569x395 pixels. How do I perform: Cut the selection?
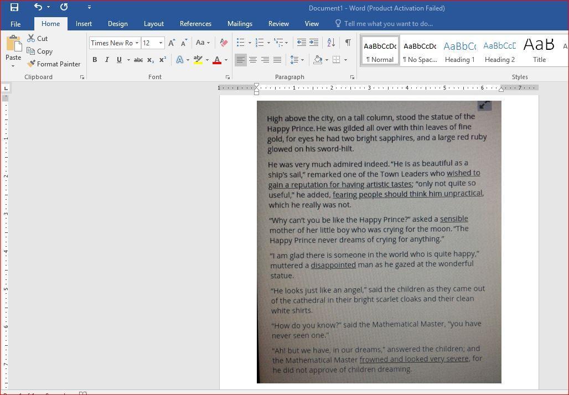[x=38, y=38]
